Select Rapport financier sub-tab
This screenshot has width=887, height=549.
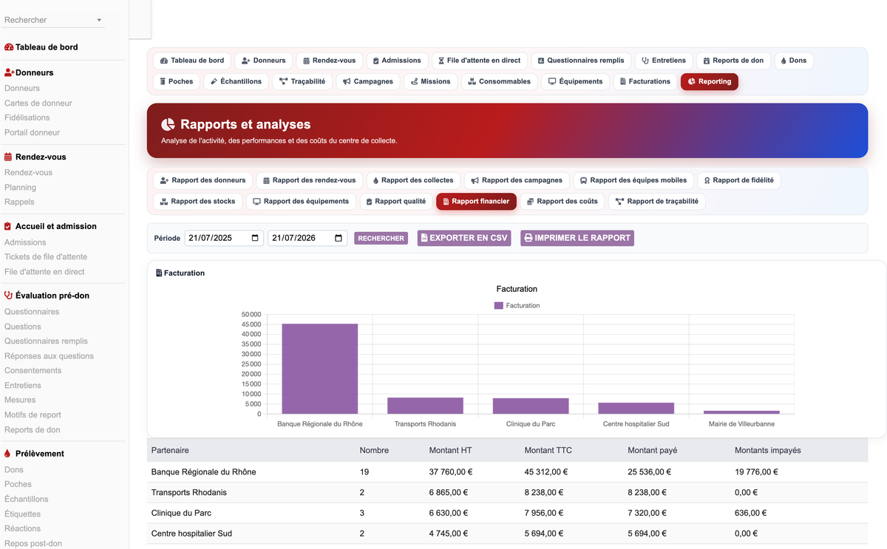point(476,201)
